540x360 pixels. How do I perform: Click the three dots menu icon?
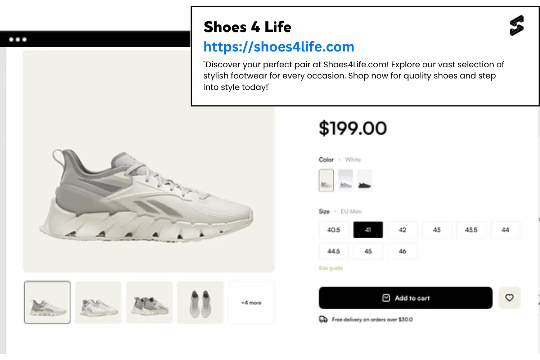18,40
